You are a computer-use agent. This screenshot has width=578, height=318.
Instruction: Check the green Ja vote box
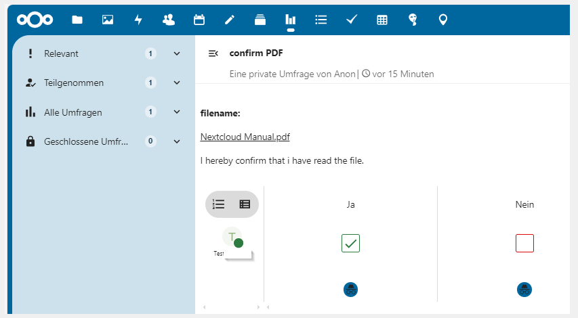coord(350,243)
